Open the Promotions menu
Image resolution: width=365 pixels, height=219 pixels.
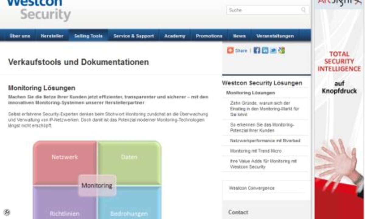point(209,36)
